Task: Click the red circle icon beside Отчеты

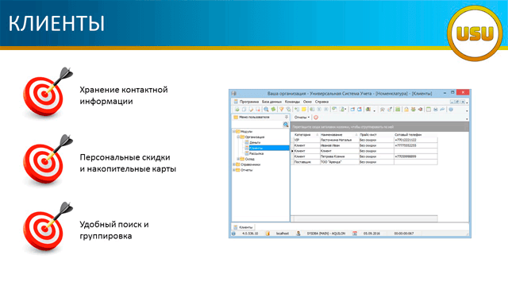Action: point(316,118)
